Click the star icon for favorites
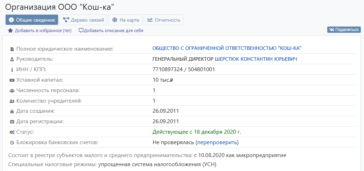This screenshot has width=364, height=171. point(10,30)
